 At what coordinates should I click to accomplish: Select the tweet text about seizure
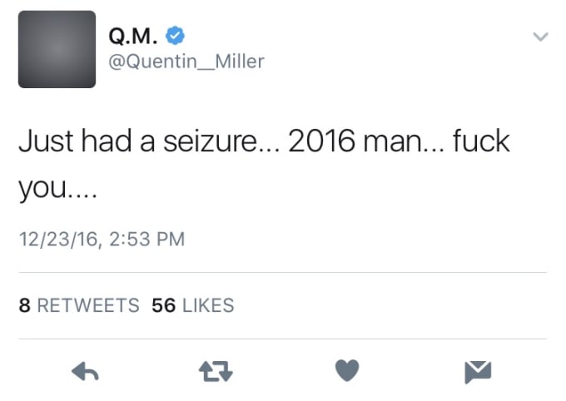tap(264, 164)
